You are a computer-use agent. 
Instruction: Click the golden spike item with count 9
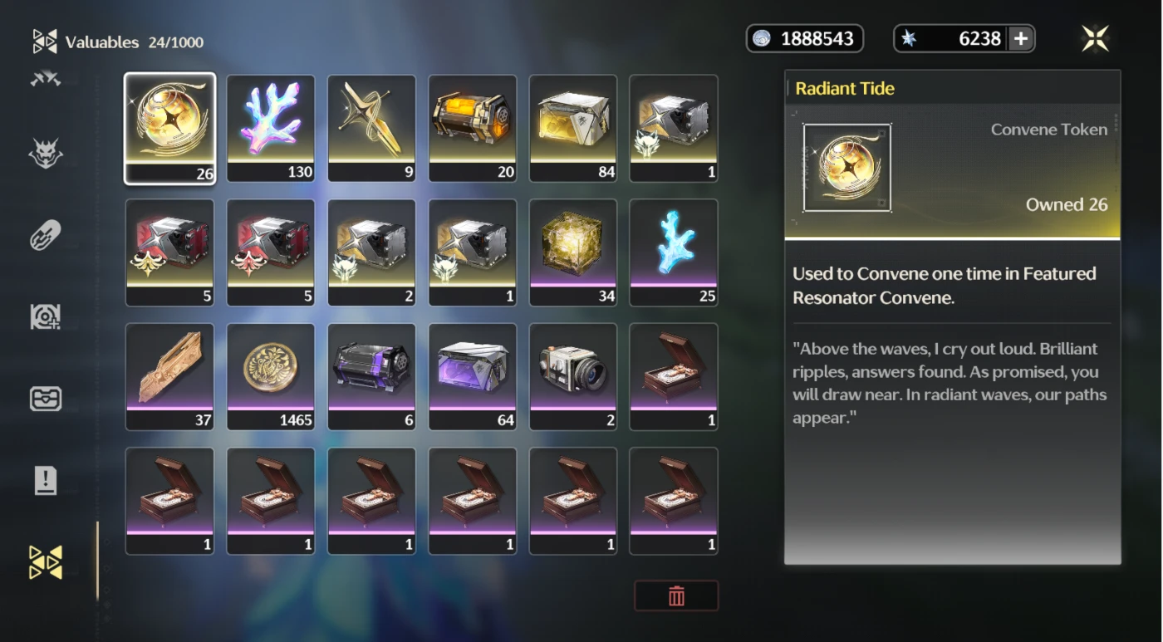coord(371,128)
